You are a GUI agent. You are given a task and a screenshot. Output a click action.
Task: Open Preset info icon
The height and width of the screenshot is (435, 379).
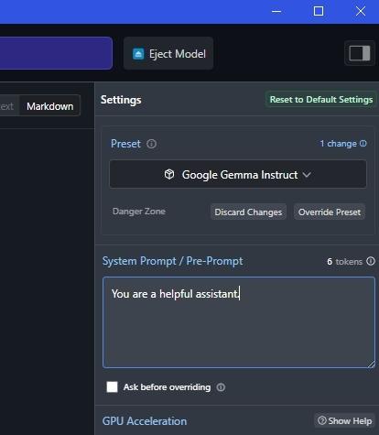151,144
